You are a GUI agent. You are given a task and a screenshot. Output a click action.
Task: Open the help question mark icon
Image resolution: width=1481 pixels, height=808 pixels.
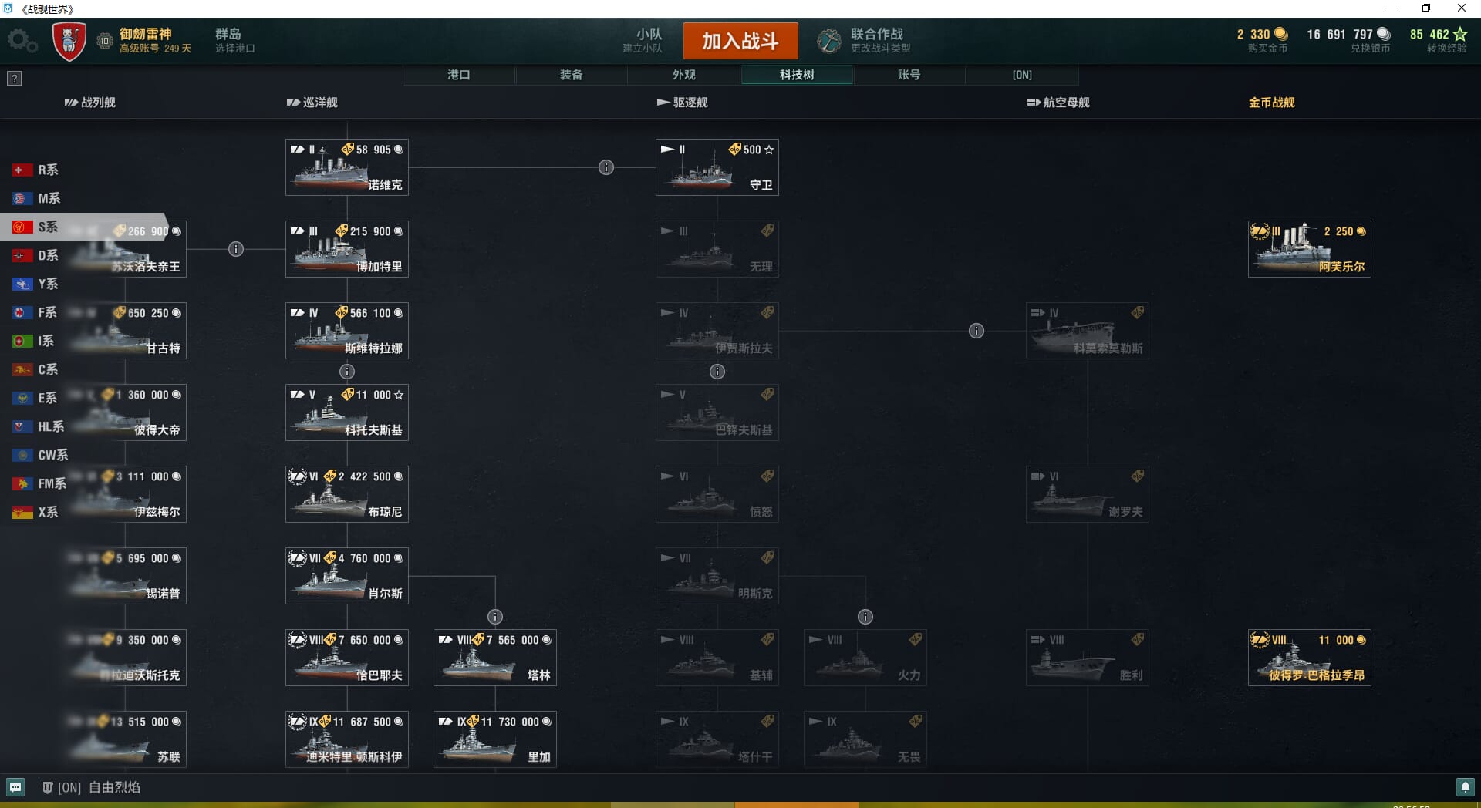(x=15, y=79)
